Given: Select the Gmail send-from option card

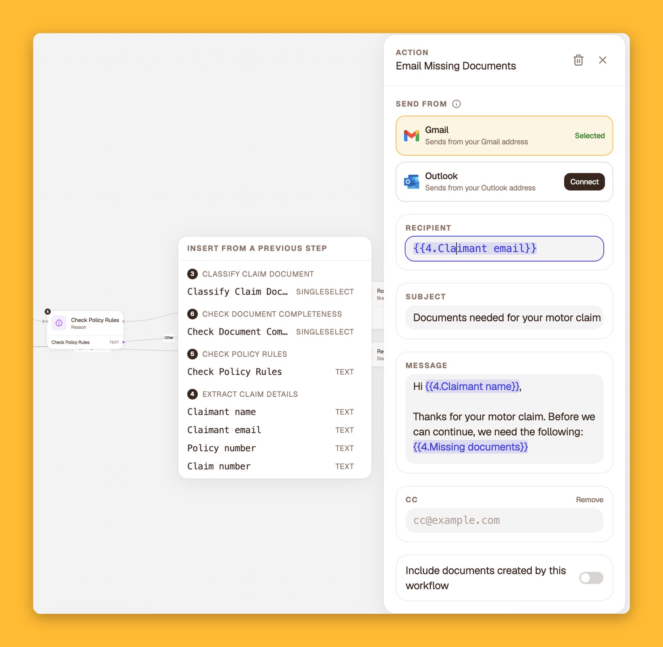Looking at the screenshot, I should tap(504, 136).
